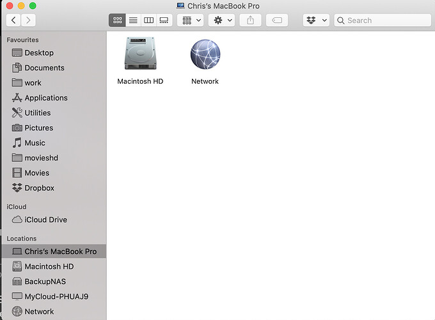This screenshot has width=435, height=320.
Task: Open the group-by arrangement dropdown
Action: click(191, 20)
